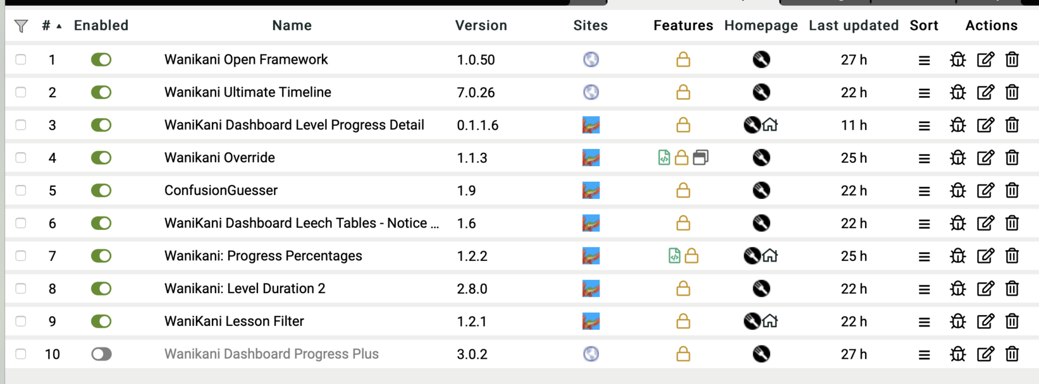Click the lock icon for Progress Percentages

point(691,256)
